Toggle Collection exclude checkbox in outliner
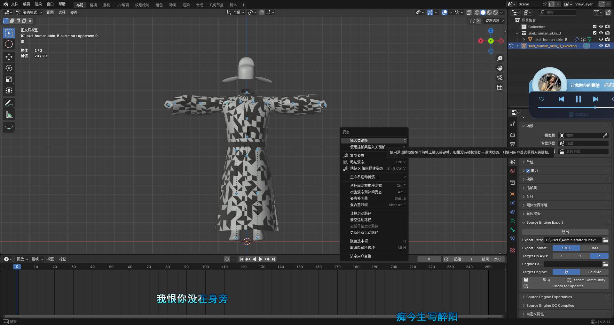 (595, 27)
